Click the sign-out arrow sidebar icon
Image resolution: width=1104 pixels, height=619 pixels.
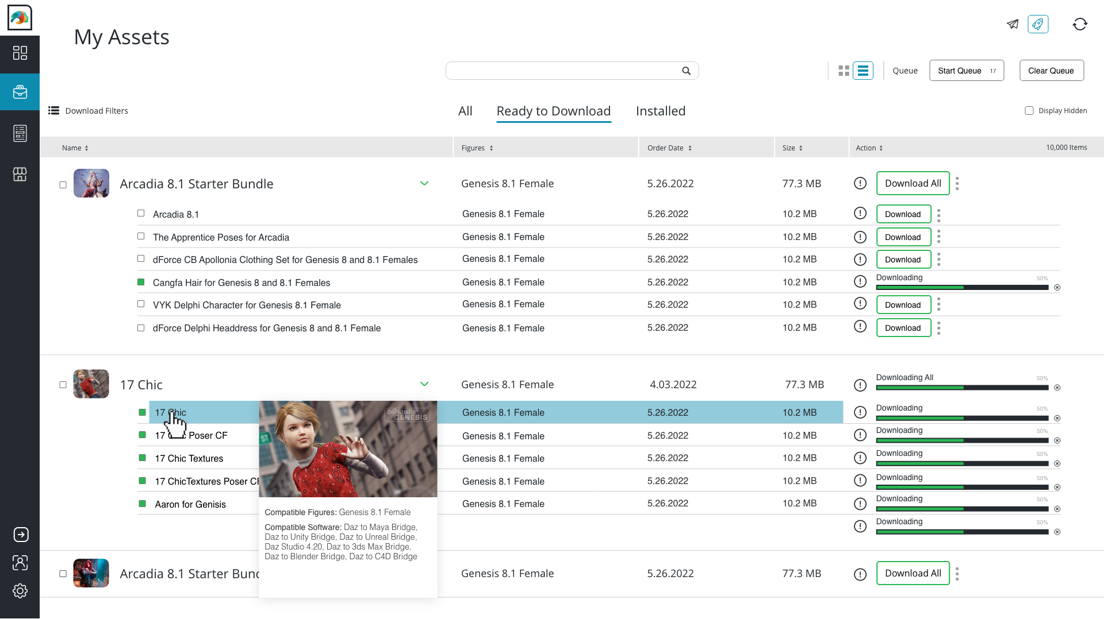pyautogui.click(x=21, y=535)
